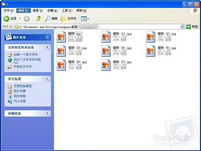Image resolution: width=201 pixels, height=151 pixels.
Task: Click the 植物 (1).jpg file name text
Action: pos(122,34)
